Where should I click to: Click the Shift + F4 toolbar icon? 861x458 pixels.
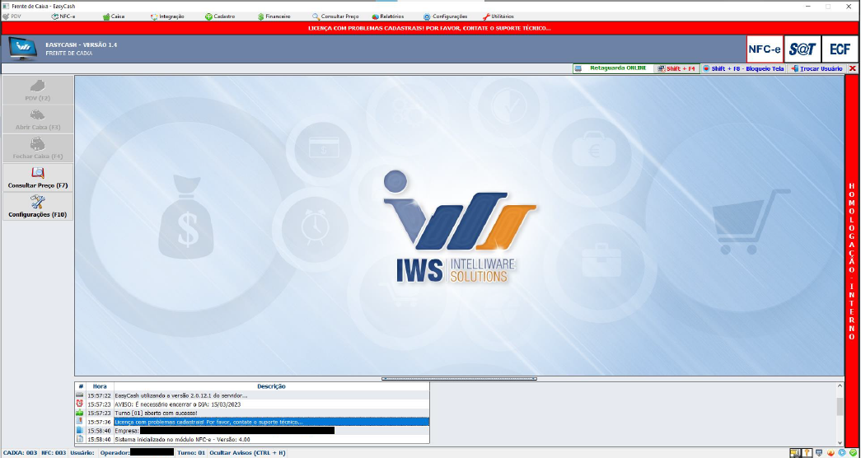pos(677,68)
